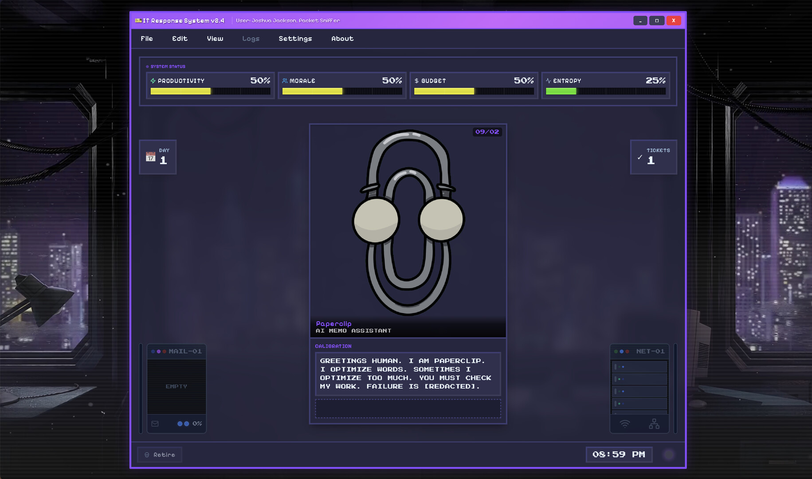Click the Budget dollar icon
This screenshot has height=479, width=812.
(416, 81)
